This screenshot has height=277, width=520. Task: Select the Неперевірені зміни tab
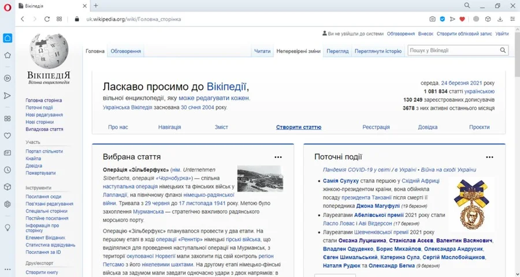(x=299, y=51)
